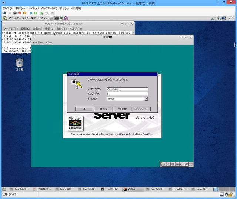Open クリップボード(C) menu
237x199 pixels.
point(49,8)
